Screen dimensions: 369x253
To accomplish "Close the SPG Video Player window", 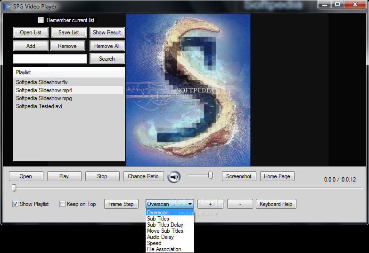I will [x=355, y=4].
